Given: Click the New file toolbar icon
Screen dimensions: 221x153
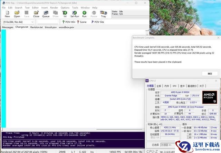Looking at the screenshot, I should [7, 14].
